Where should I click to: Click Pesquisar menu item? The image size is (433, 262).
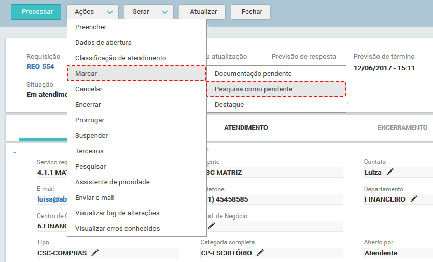(x=137, y=167)
